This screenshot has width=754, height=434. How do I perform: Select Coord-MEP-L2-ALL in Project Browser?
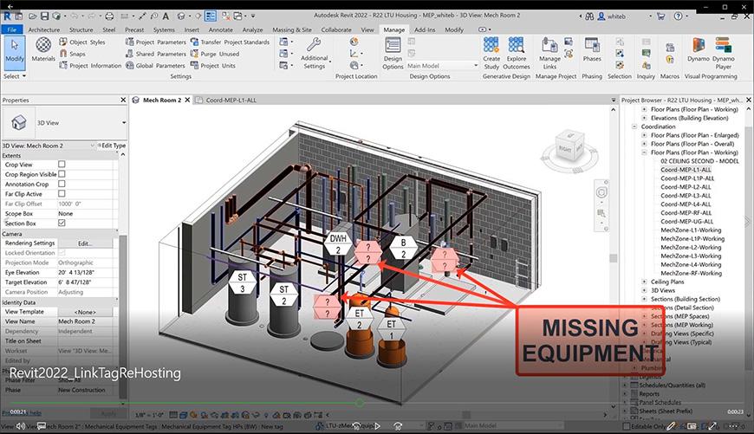(x=686, y=186)
